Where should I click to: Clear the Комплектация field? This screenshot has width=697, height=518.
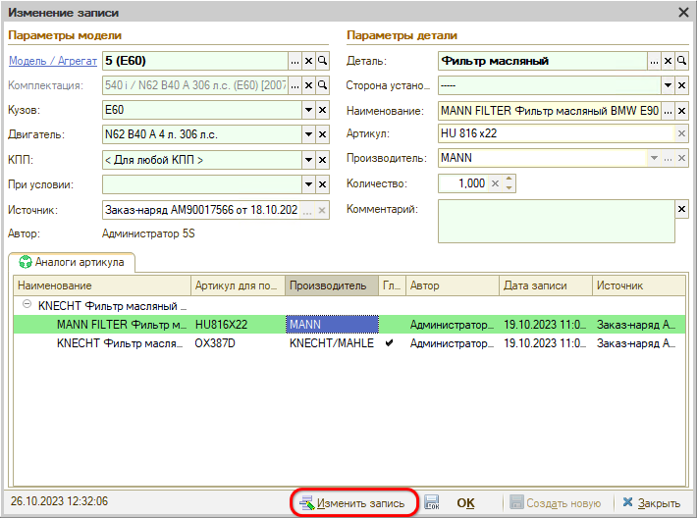point(308,85)
